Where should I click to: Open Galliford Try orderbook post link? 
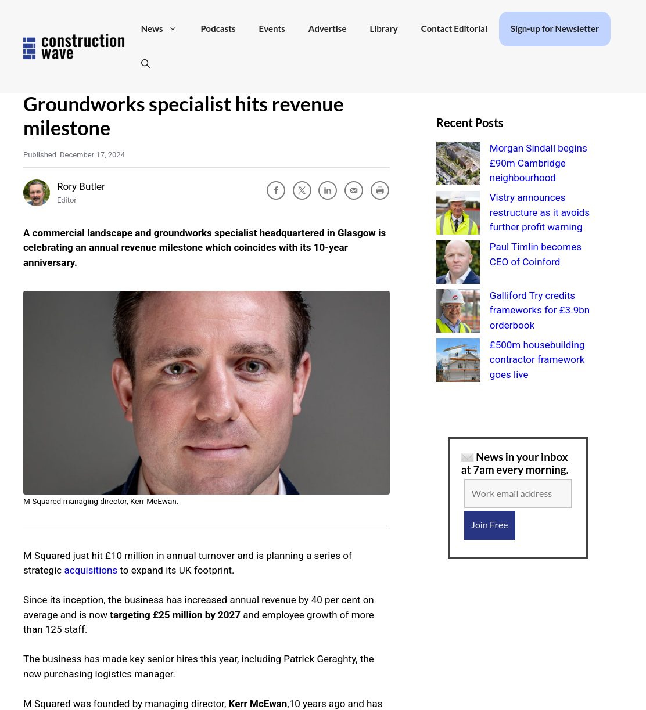click(540, 311)
